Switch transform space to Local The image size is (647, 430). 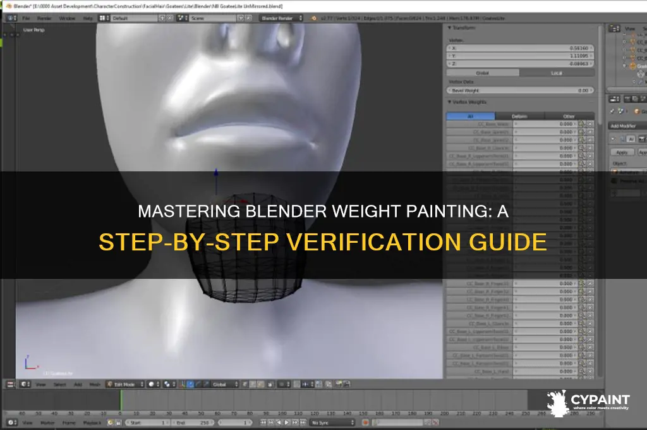click(557, 73)
